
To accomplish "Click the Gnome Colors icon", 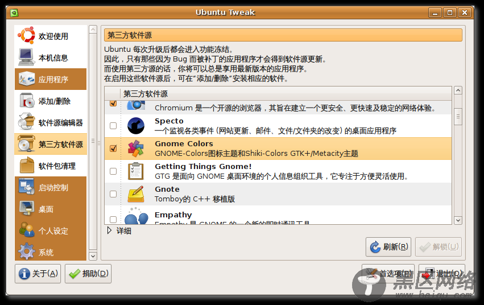I will (136, 149).
